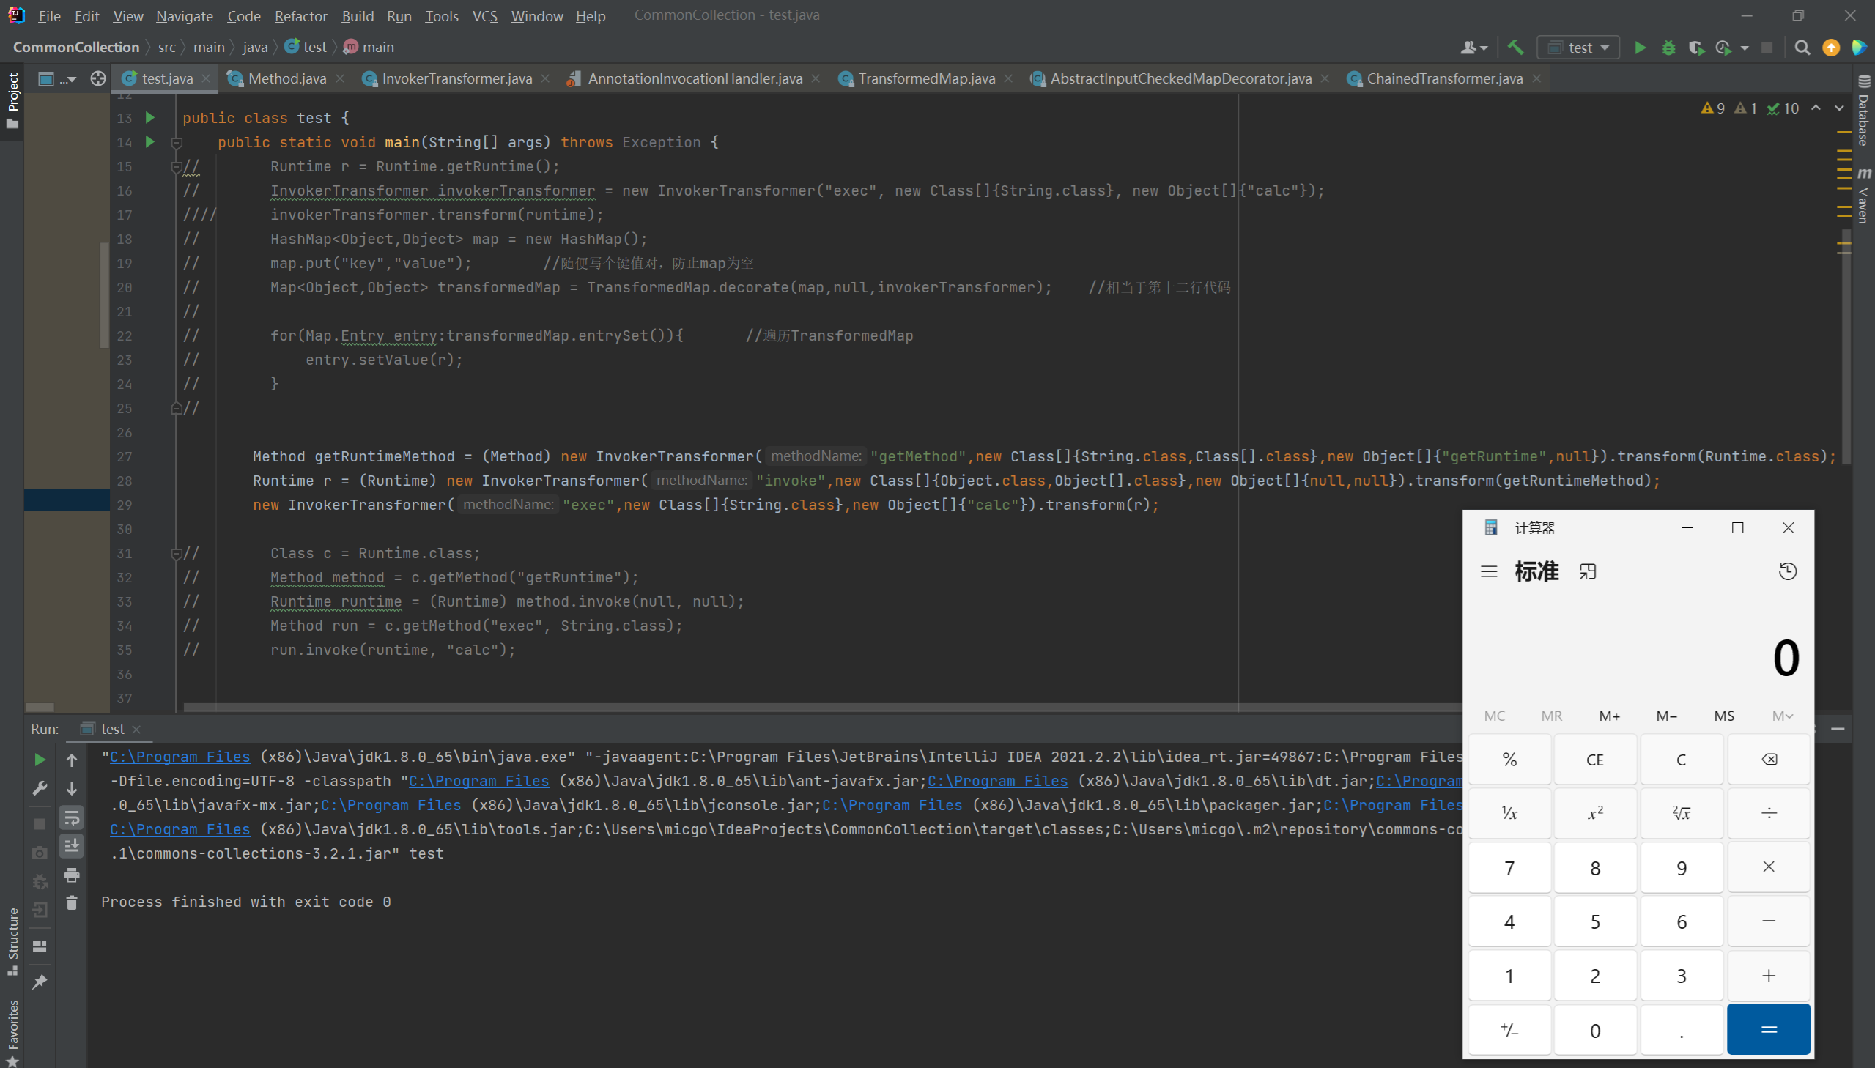Collapse the main method fold marker on line 14
This screenshot has width=1875, height=1068.
176,143
